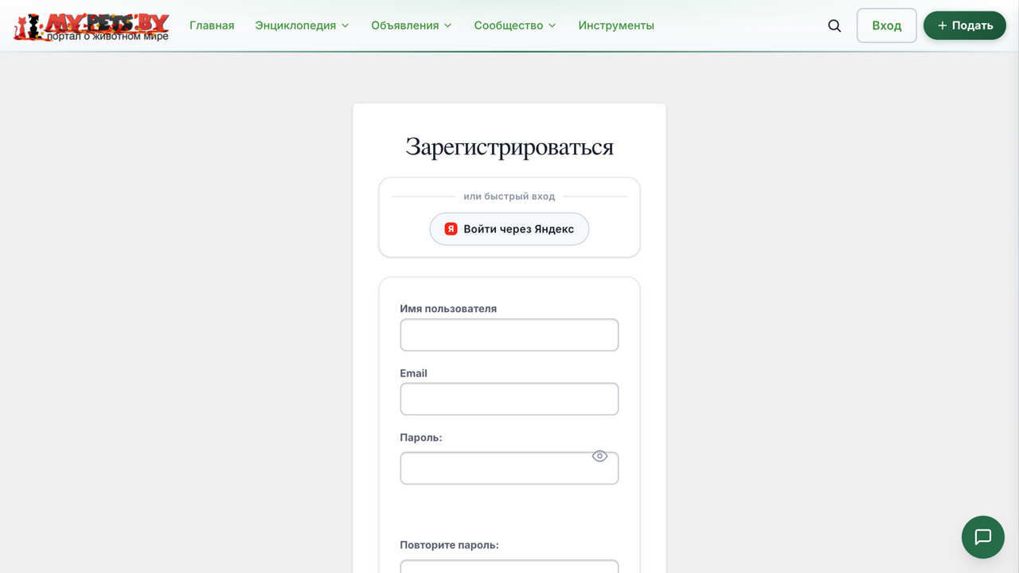Image resolution: width=1019 pixels, height=573 pixels.
Task: Click the Подать button
Action: click(965, 25)
